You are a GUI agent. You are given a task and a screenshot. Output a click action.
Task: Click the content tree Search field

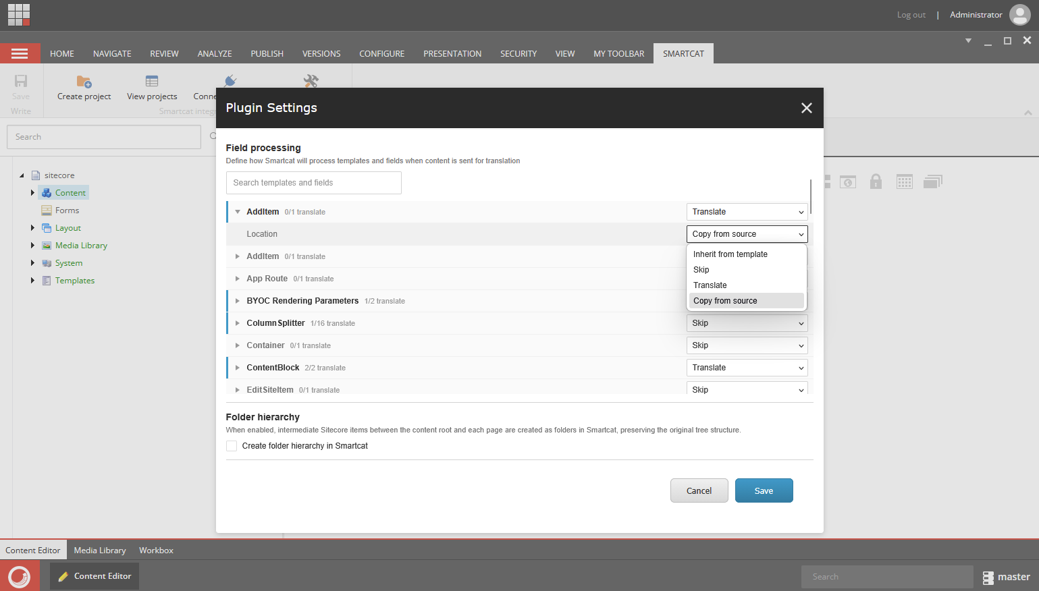pyautogui.click(x=104, y=137)
